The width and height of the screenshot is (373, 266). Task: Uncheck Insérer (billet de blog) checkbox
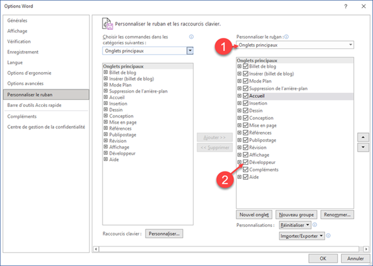click(x=246, y=74)
